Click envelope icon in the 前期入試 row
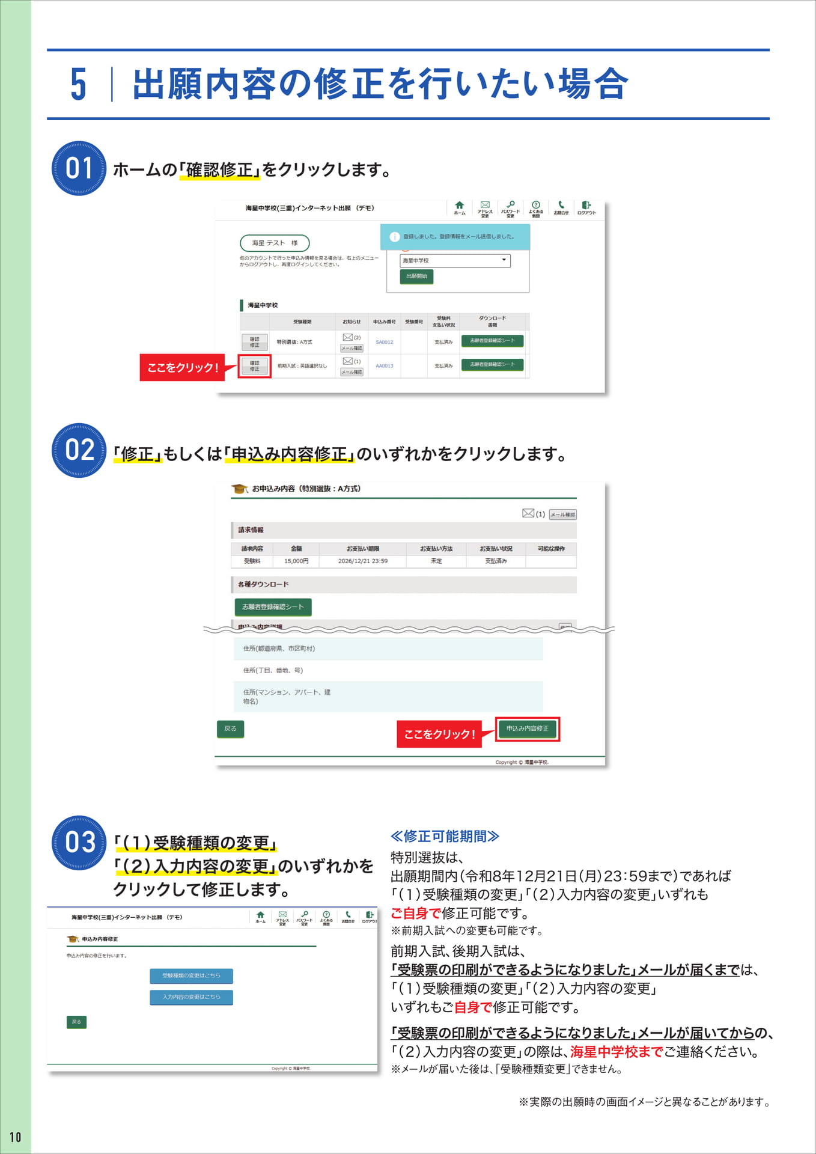 pyautogui.click(x=347, y=361)
